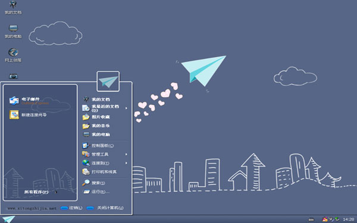Expand 所有程序(P) programs list
Image resolution: width=357 pixels, height=223 pixels.
pos(40,192)
